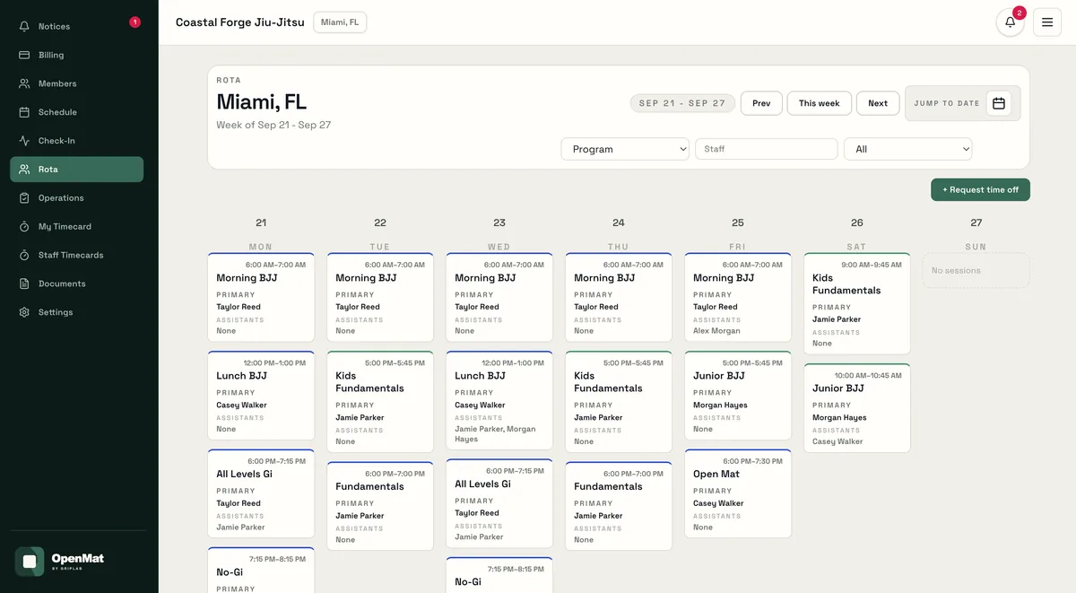Viewport: 1076px width, 593px height.
Task: Click the OpenMat logo icon
Action: coord(30,562)
